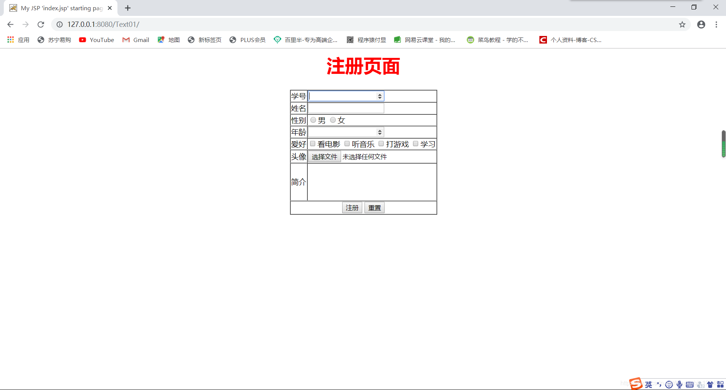The image size is (726, 390).
Task: Toggle the 英 language indicator in tray
Action: coord(648,384)
